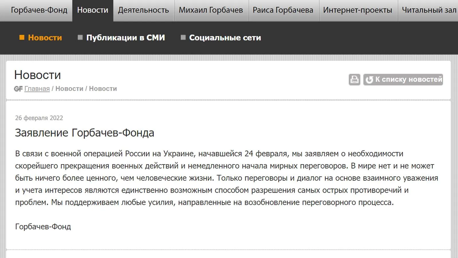458x258 pixels.
Task: Click the Горбачев-Фонд signature text
Action: [x=43, y=226]
